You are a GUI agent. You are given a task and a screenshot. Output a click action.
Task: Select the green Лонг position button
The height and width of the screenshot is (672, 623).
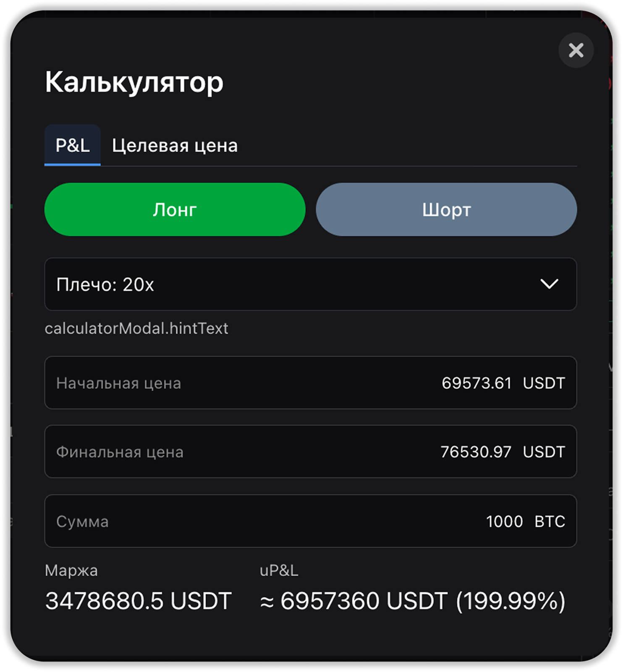click(175, 209)
